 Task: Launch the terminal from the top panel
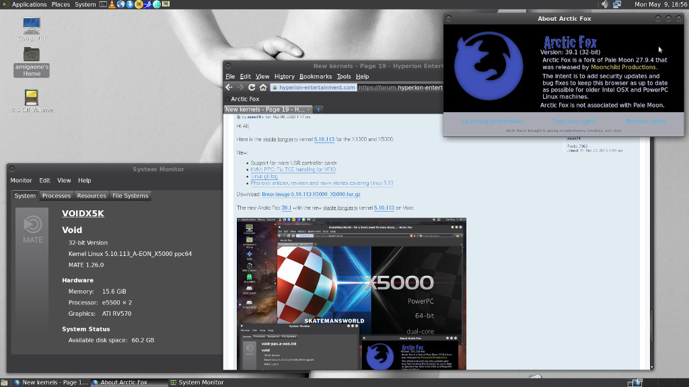[x=103, y=5]
